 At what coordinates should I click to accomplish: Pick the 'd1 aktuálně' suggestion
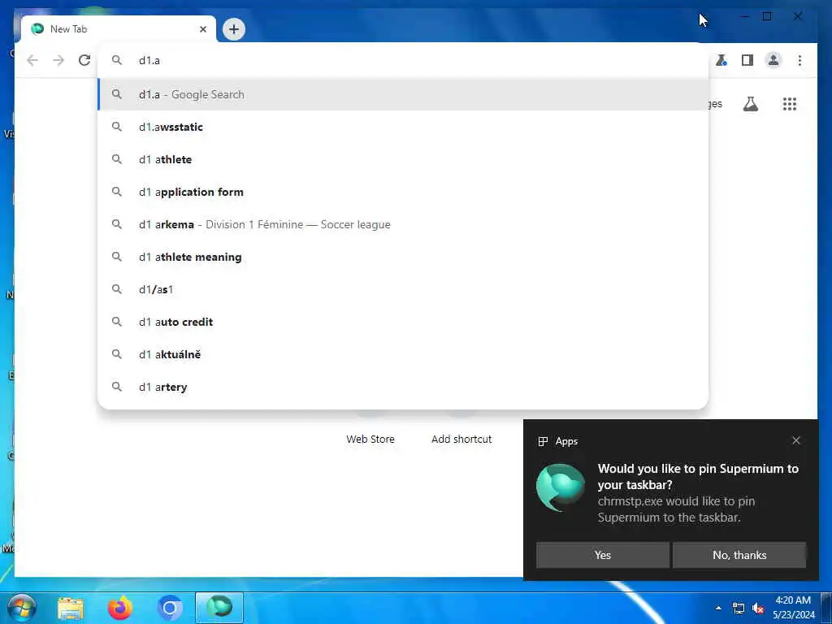point(403,354)
